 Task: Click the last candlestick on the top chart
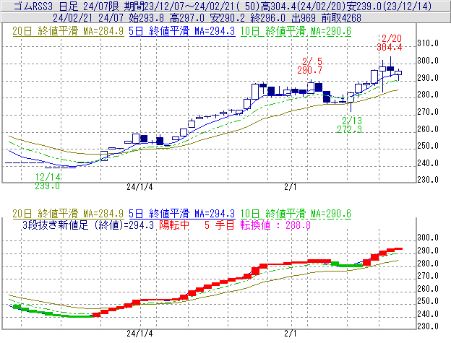coord(398,73)
